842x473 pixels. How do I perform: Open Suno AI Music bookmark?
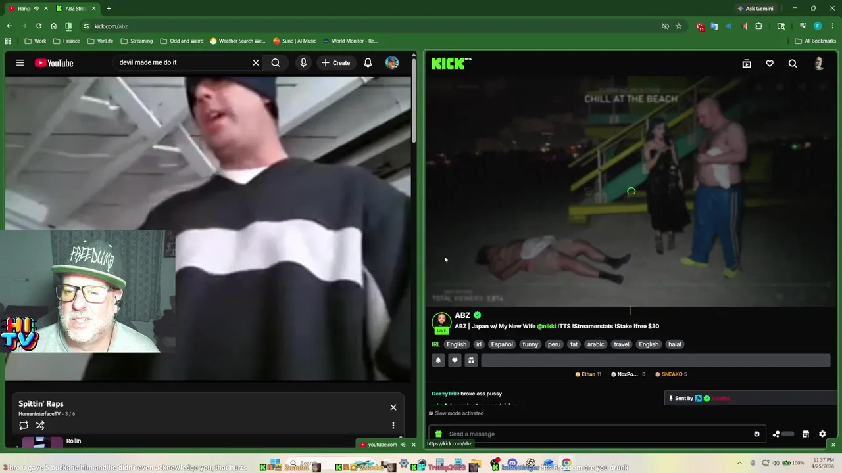tap(295, 41)
